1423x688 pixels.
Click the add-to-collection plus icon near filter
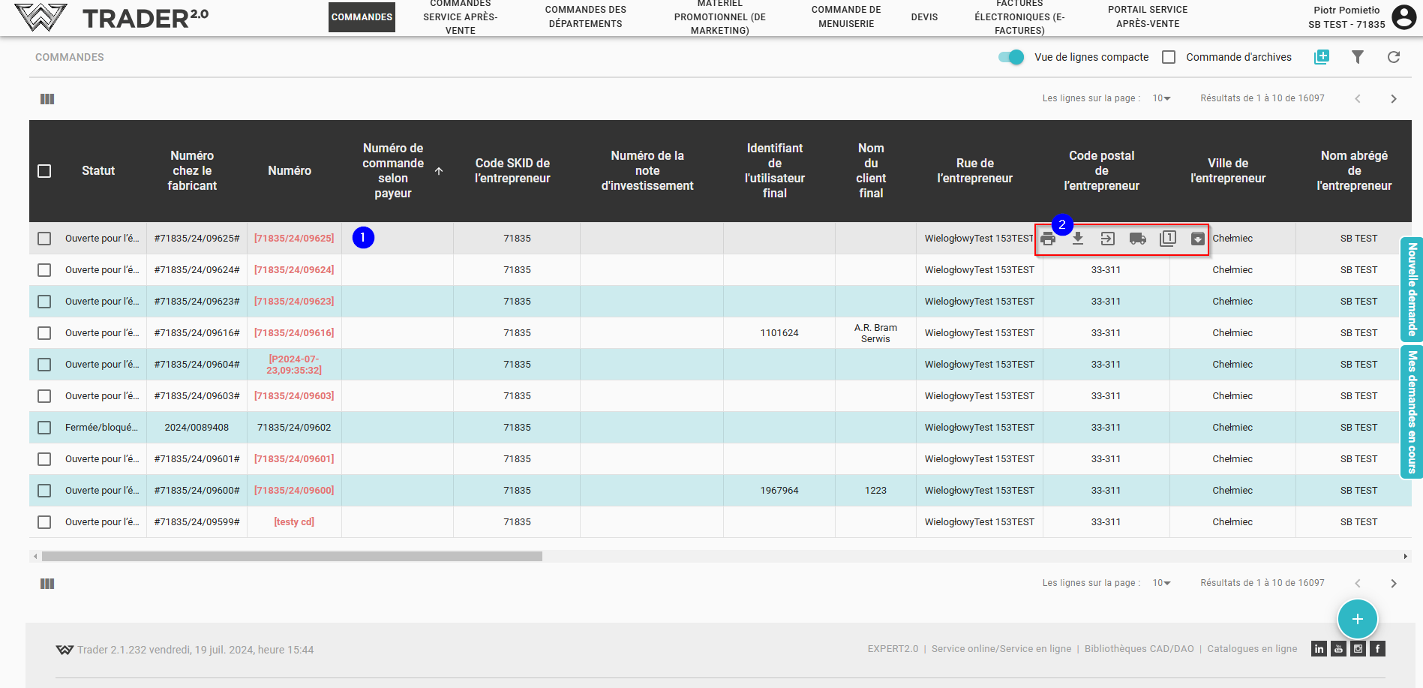coord(1322,57)
